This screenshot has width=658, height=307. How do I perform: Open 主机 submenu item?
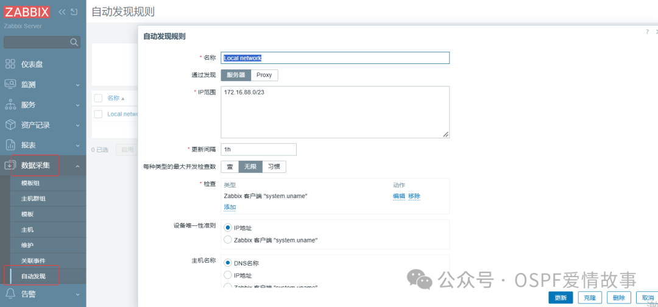pyautogui.click(x=27, y=230)
